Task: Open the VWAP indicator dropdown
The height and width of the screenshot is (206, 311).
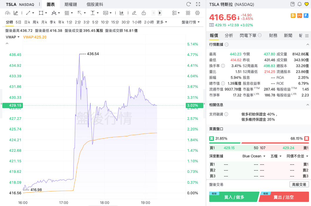Action: pos(13,37)
